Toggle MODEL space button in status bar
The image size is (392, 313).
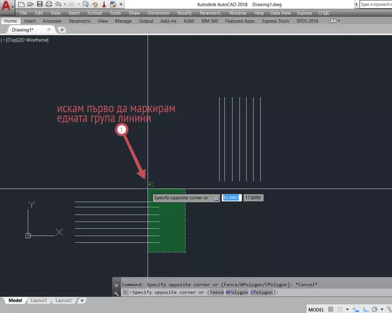coord(316,309)
